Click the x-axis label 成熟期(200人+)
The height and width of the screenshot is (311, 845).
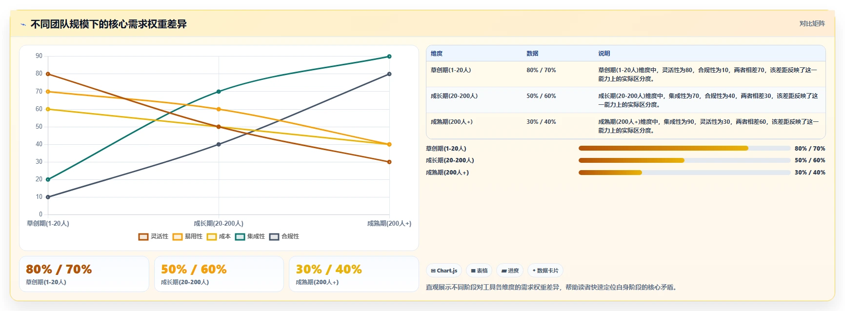(x=389, y=223)
